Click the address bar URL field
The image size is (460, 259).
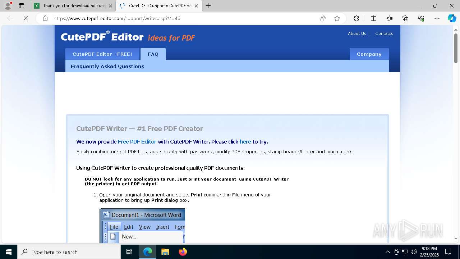pos(183,18)
